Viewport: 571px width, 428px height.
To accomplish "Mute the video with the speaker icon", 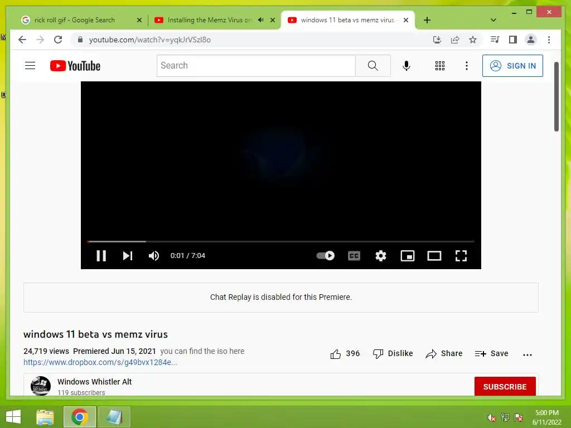I will tap(154, 256).
